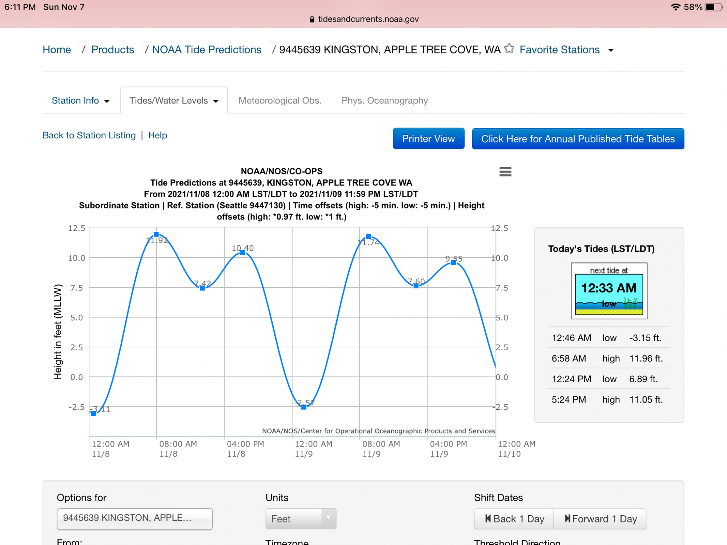Tap the Wi-Fi status icon
727x545 pixels.
click(x=675, y=7)
